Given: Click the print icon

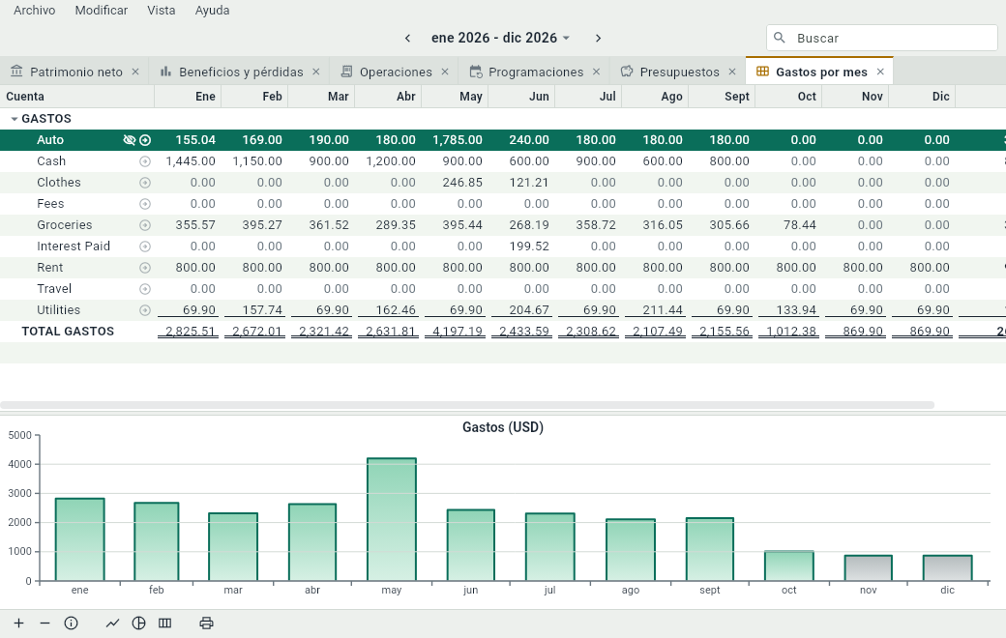Looking at the screenshot, I should (206, 623).
